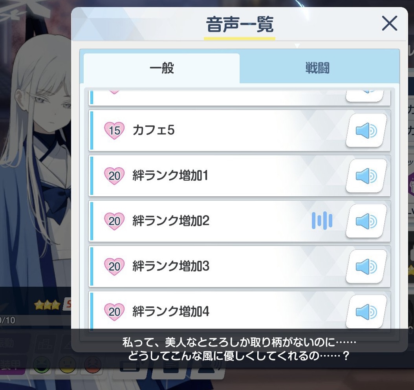The width and height of the screenshot is (414, 390).
Task: Click the subtitle text at bottom
Action: (239, 349)
